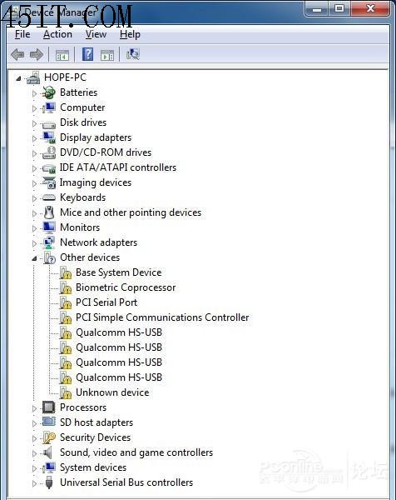Click the Back arrow toolbar icon
The image size is (396, 500).
(x=17, y=54)
